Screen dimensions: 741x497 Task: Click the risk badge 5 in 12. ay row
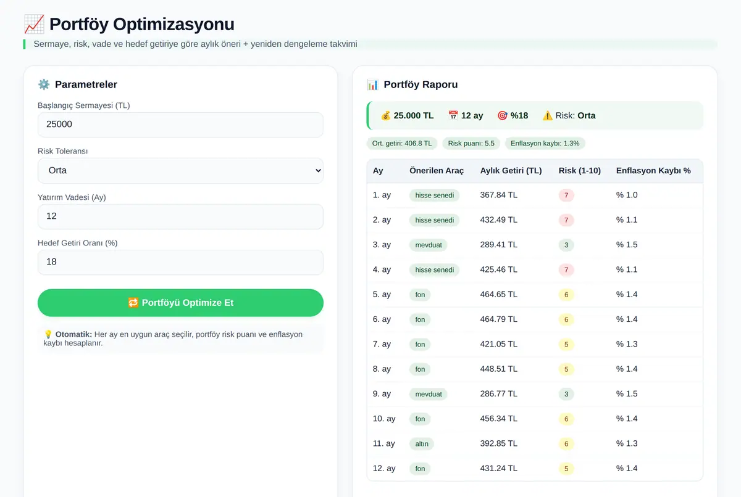[566, 469]
